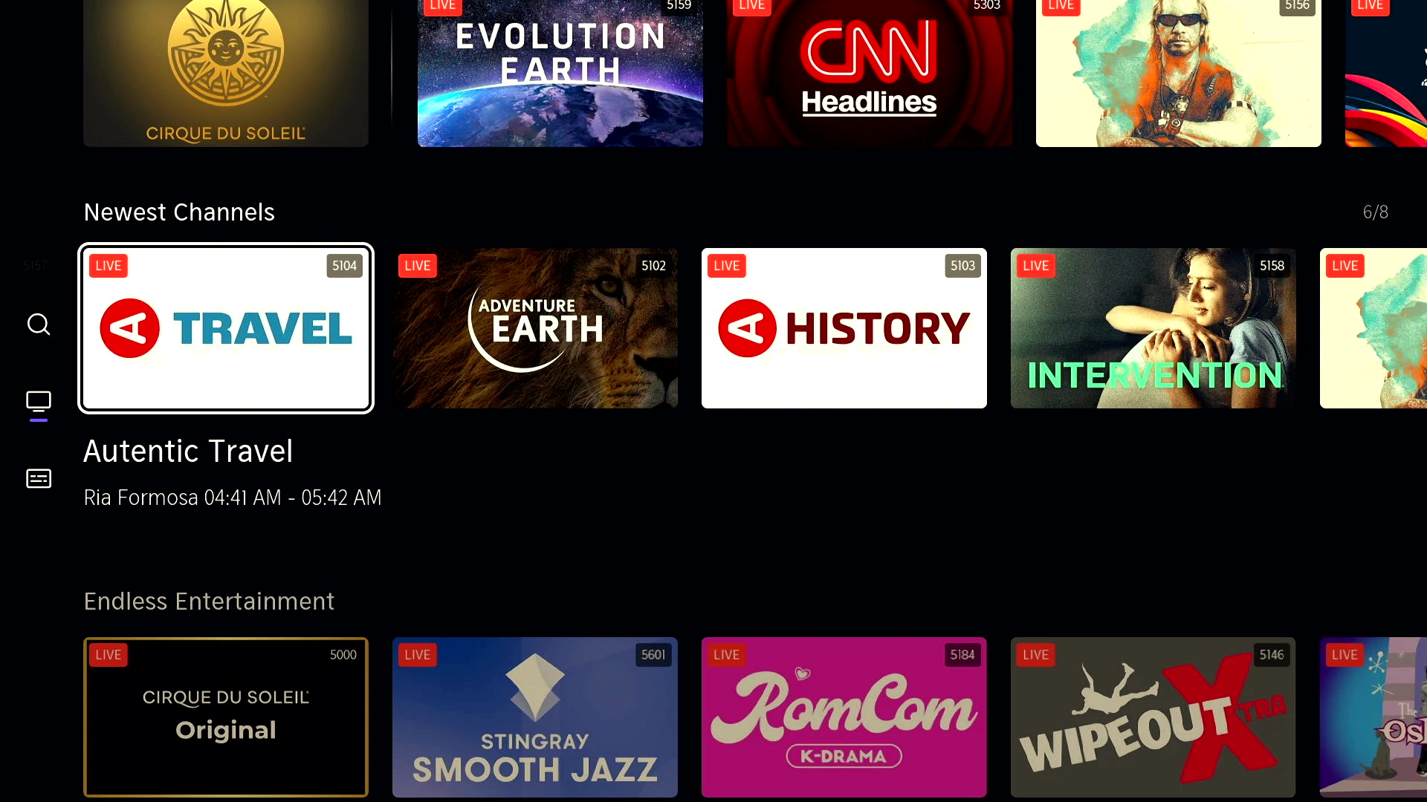The height and width of the screenshot is (802, 1427).
Task: Open Cirque du Soleil gold sun tile
Action: click(226, 74)
